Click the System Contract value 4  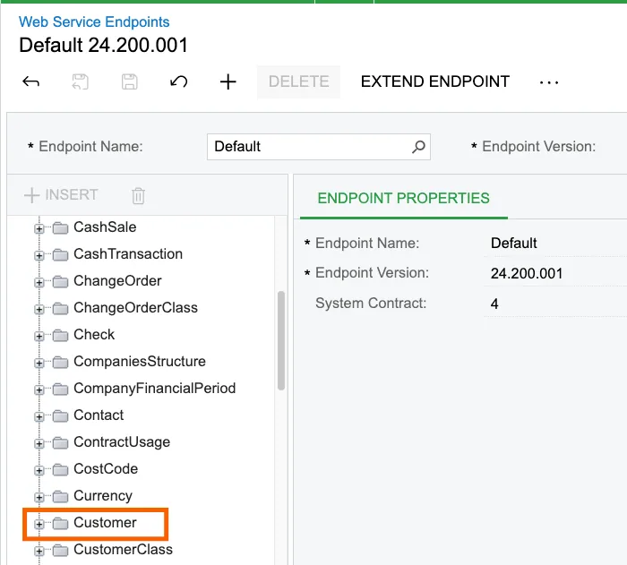494,304
